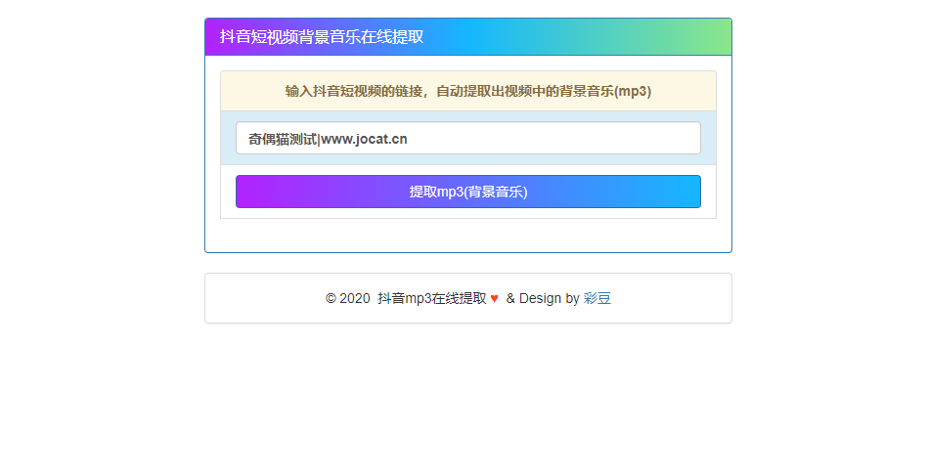Open the 彩豆 designer link
Viewport: 927px width, 474px height.
pyautogui.click(x=597, y=298)
